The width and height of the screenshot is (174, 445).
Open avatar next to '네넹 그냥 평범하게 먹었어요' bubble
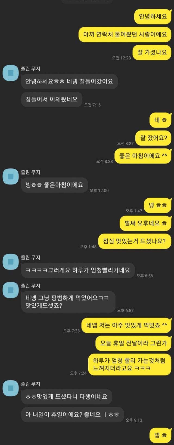pyautogui.click(x=11, y=290)
